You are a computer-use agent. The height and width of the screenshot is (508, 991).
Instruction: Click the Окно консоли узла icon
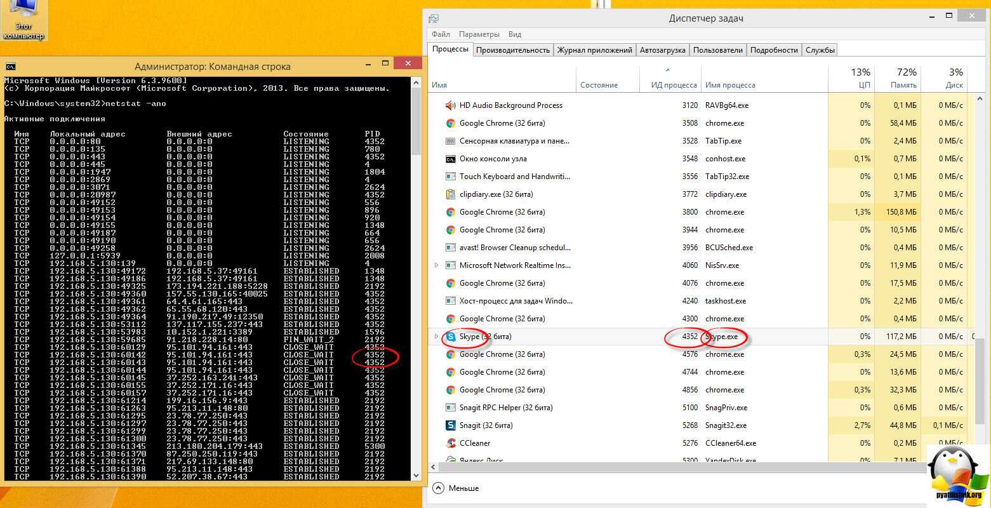click(x=451, y=159)
